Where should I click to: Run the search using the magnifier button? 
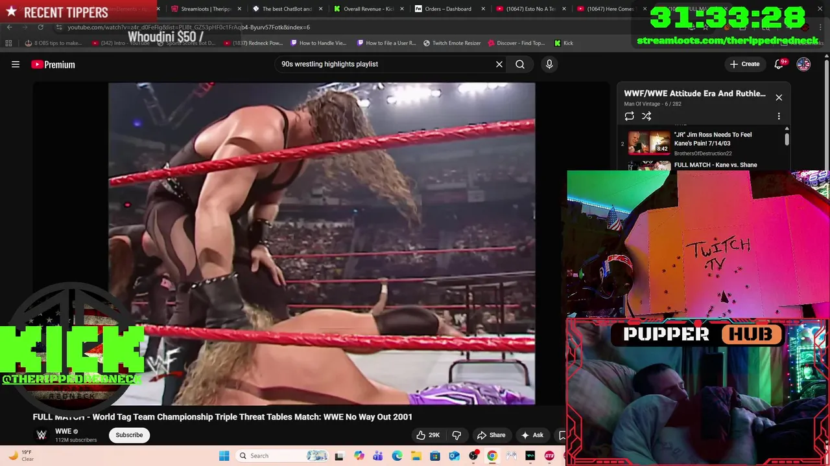point(520,64)
